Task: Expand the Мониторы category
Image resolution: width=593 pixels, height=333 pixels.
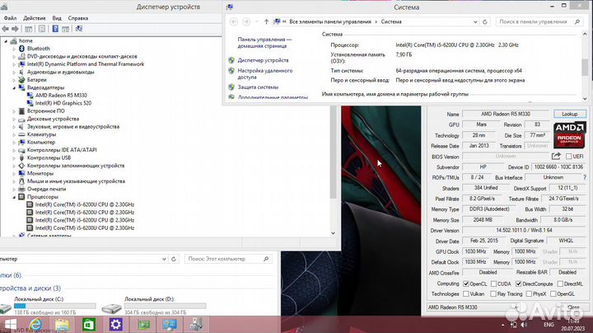Action: click(14, 174)
